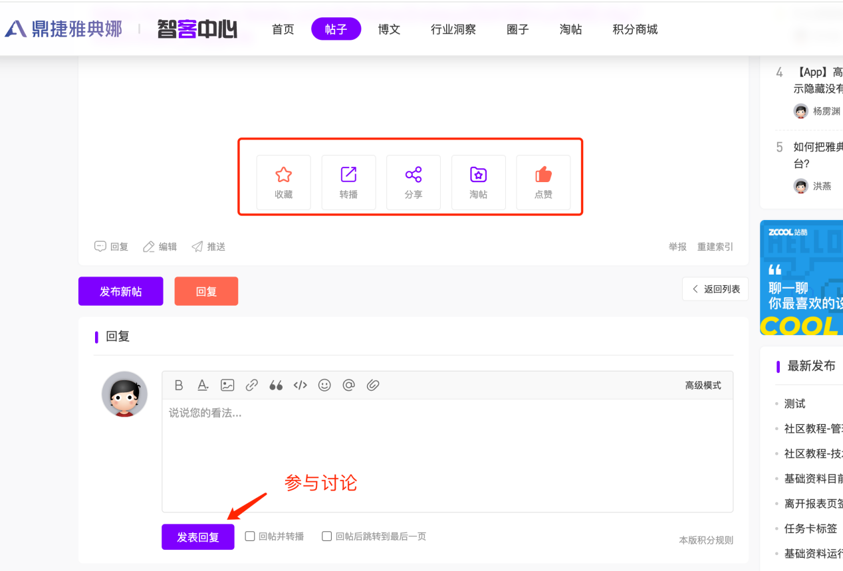Check 回帖后跳转到最后一页 option
Viewport: 843px width, 571px height.
[326, 536]
